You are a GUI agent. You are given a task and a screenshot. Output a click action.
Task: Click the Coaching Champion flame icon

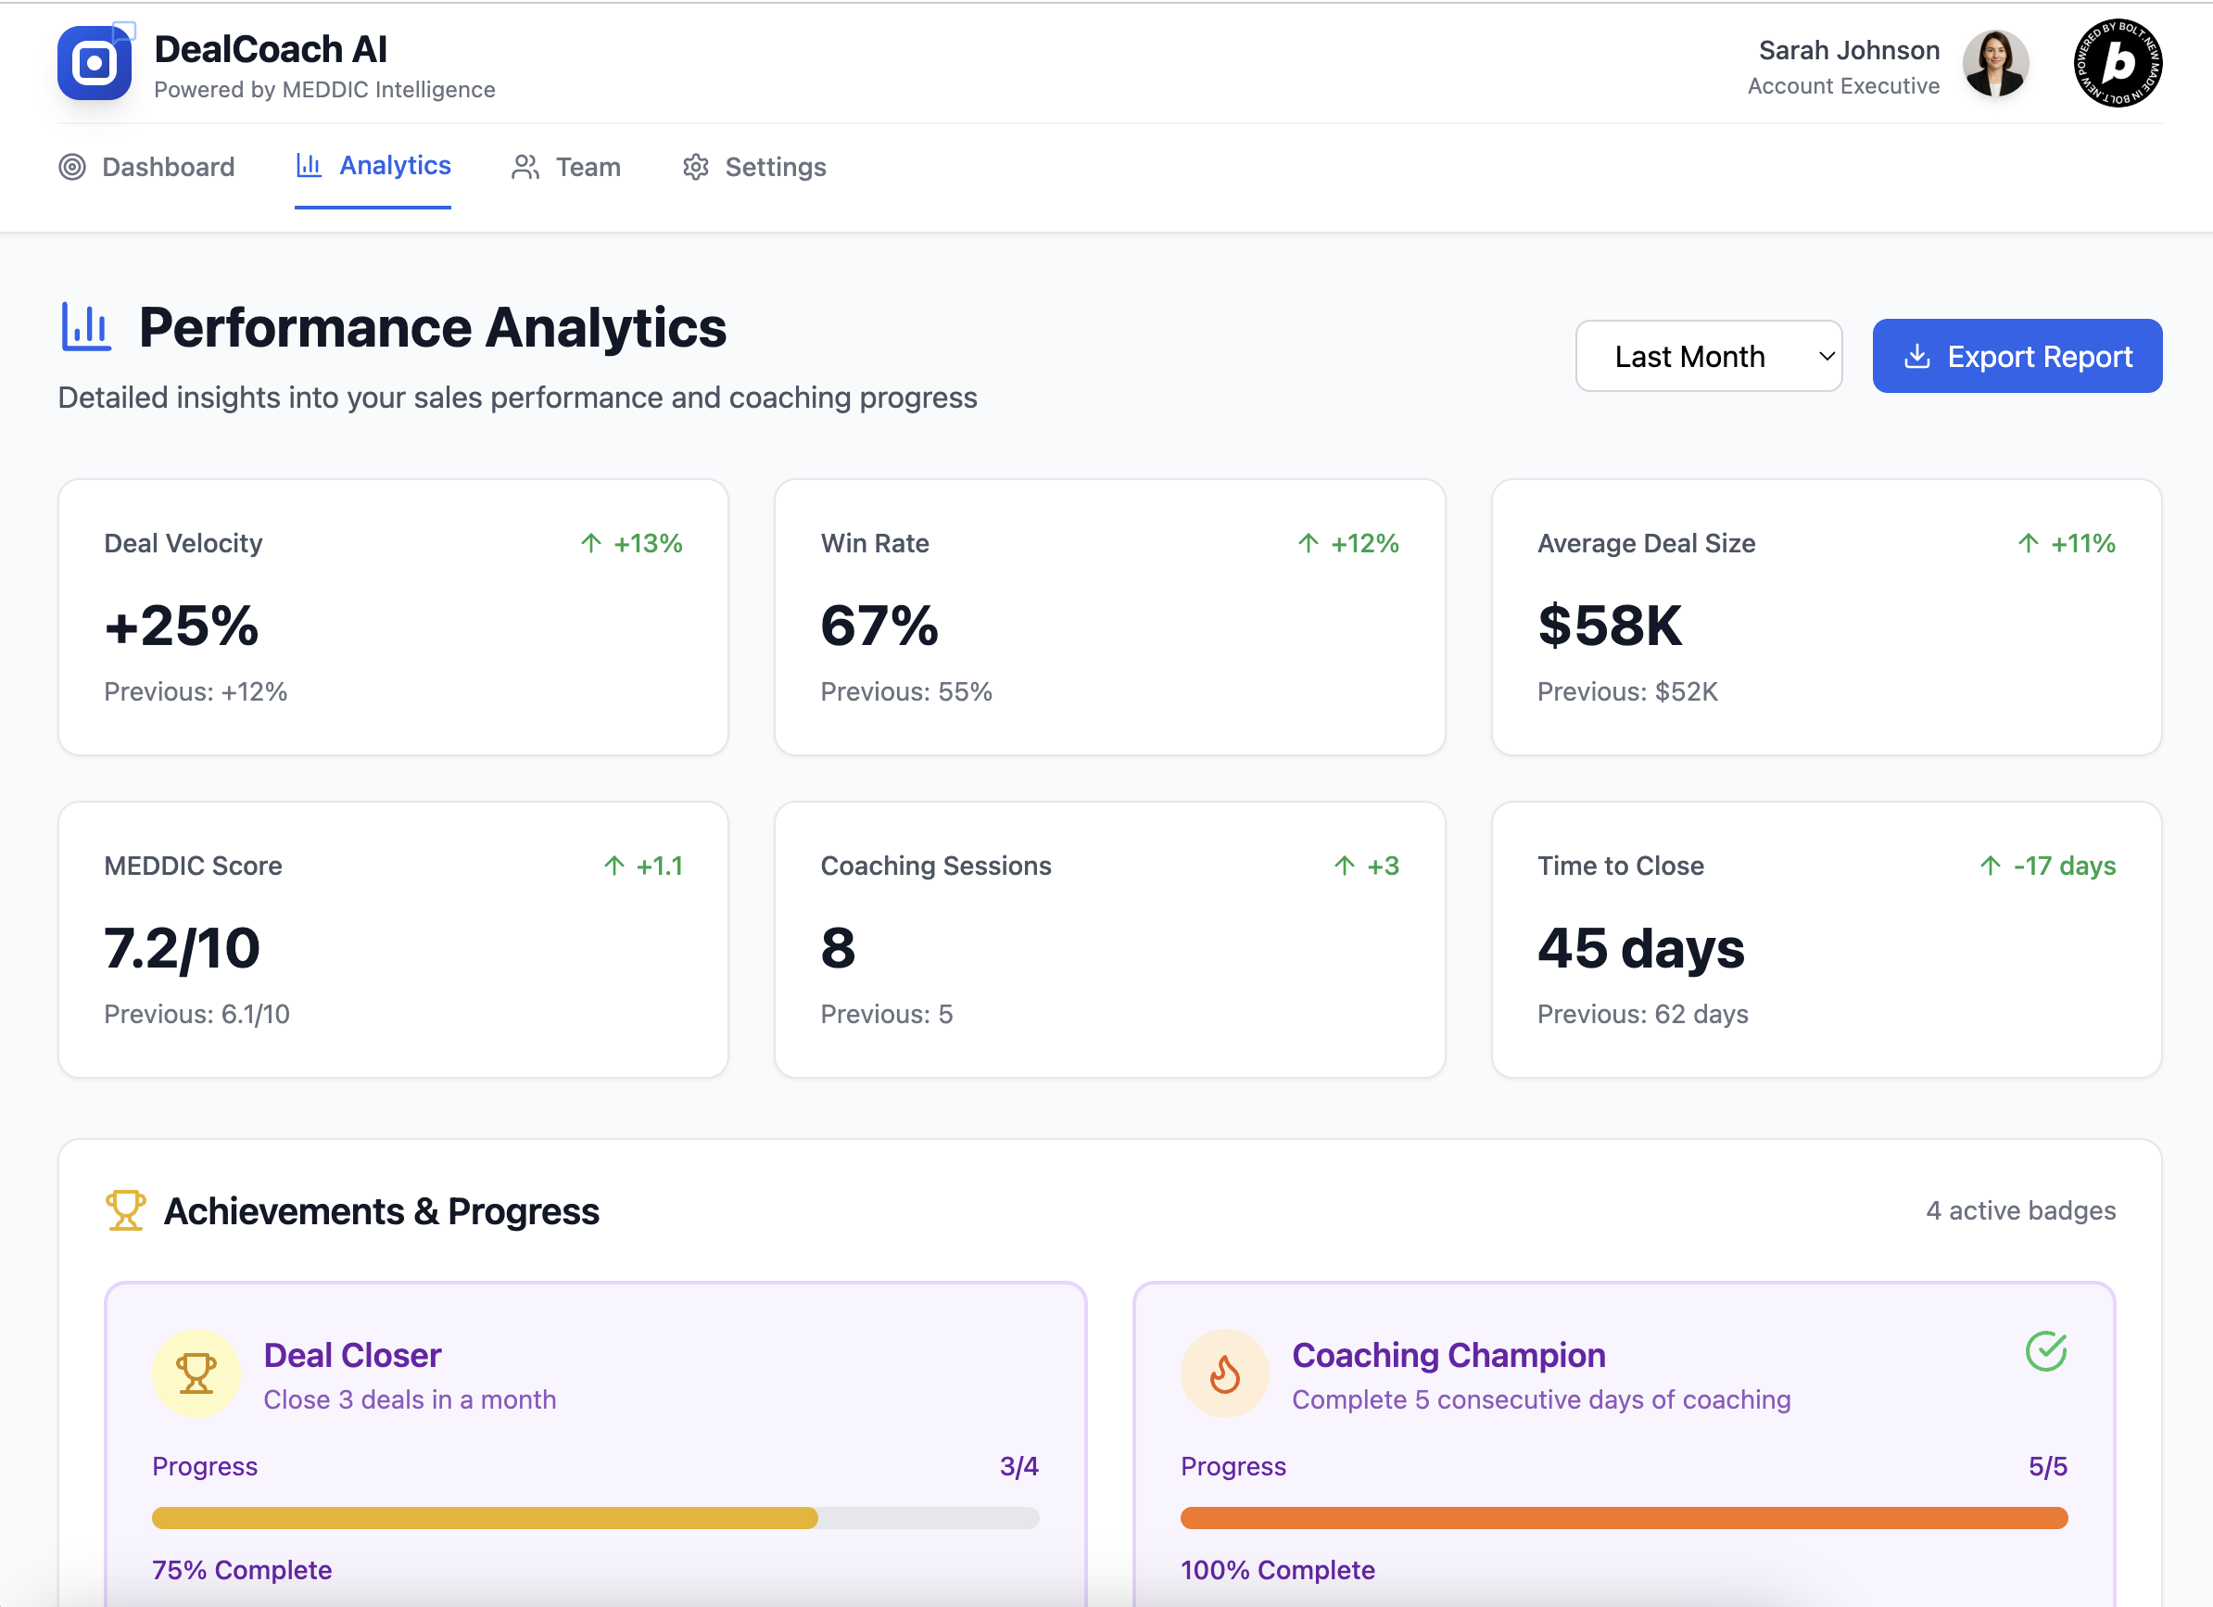coord(1224,1373)
